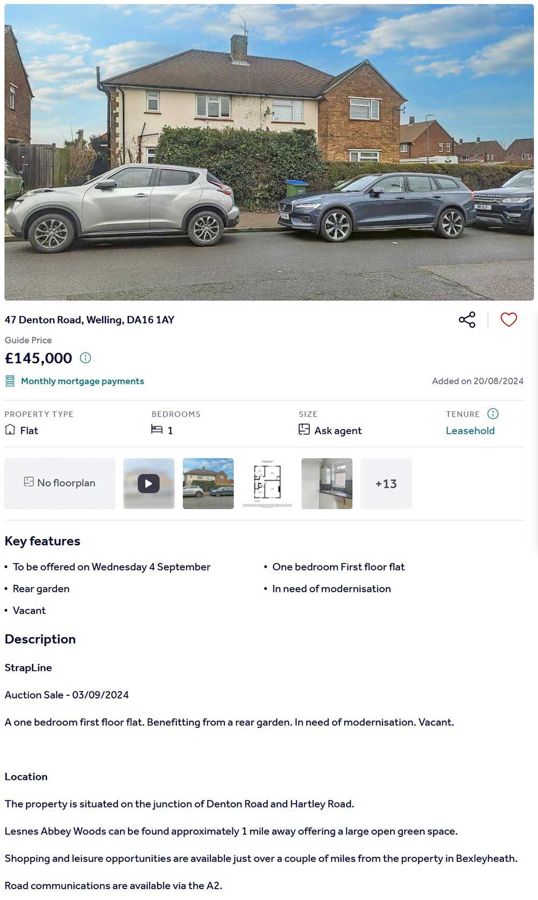The image size is (538, 900).
Task: Open the floor plan drawing thumbnail
Action: 267,483
